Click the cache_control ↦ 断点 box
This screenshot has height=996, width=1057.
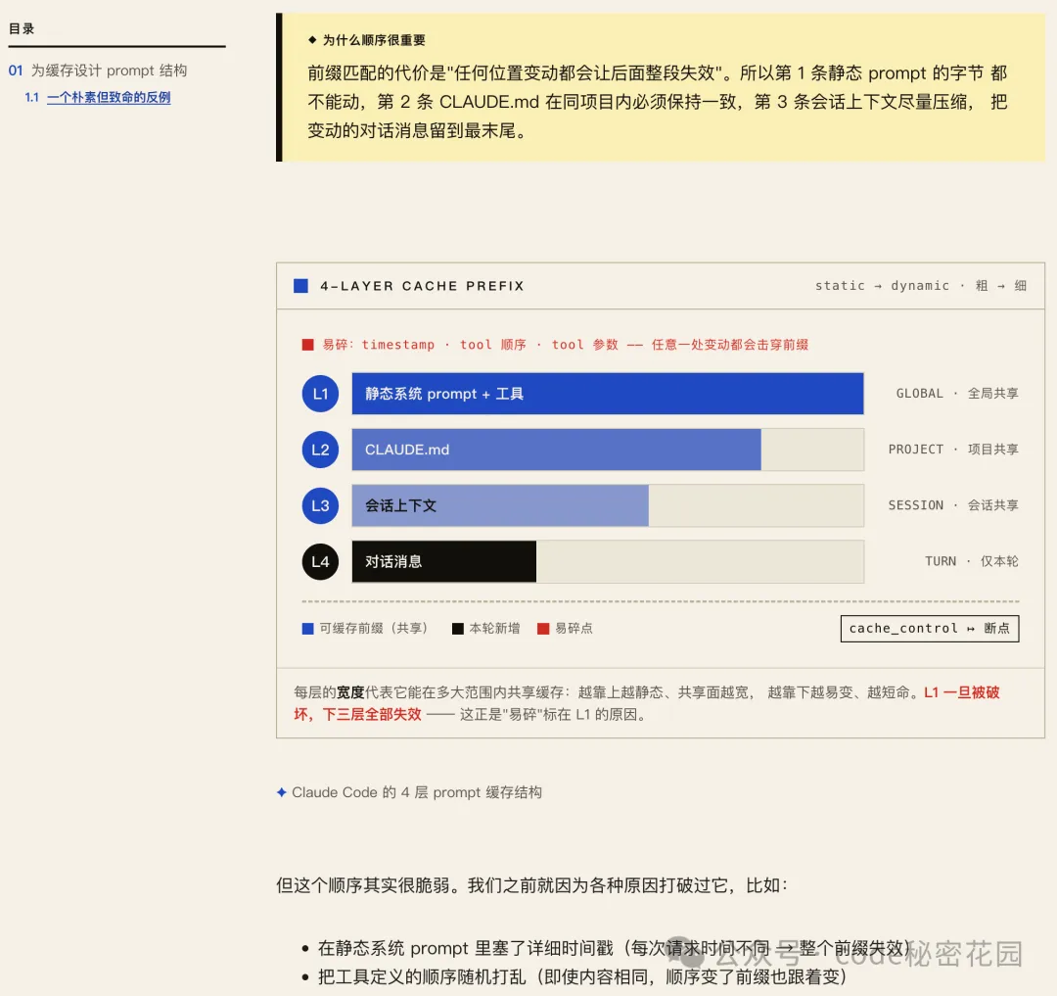coord(930,629)
